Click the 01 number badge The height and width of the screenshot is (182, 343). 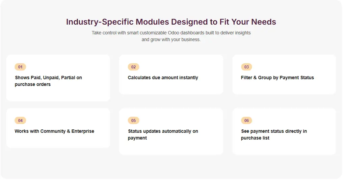tap(20, 67)
